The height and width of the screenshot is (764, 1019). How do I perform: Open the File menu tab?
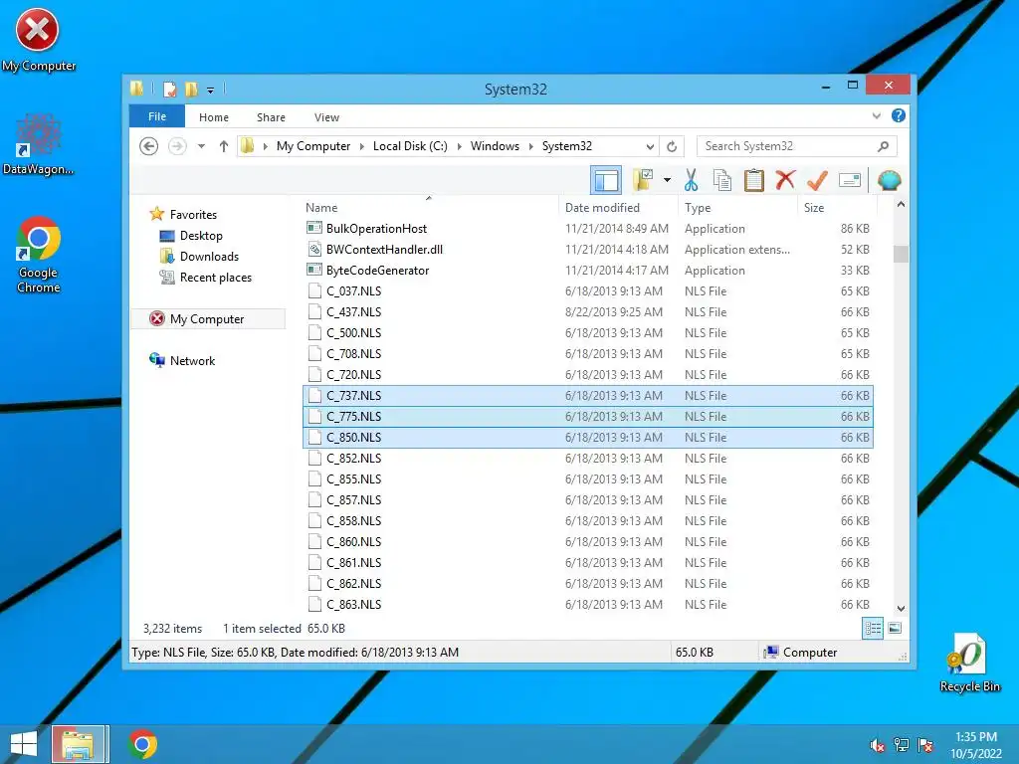(157, 116)
